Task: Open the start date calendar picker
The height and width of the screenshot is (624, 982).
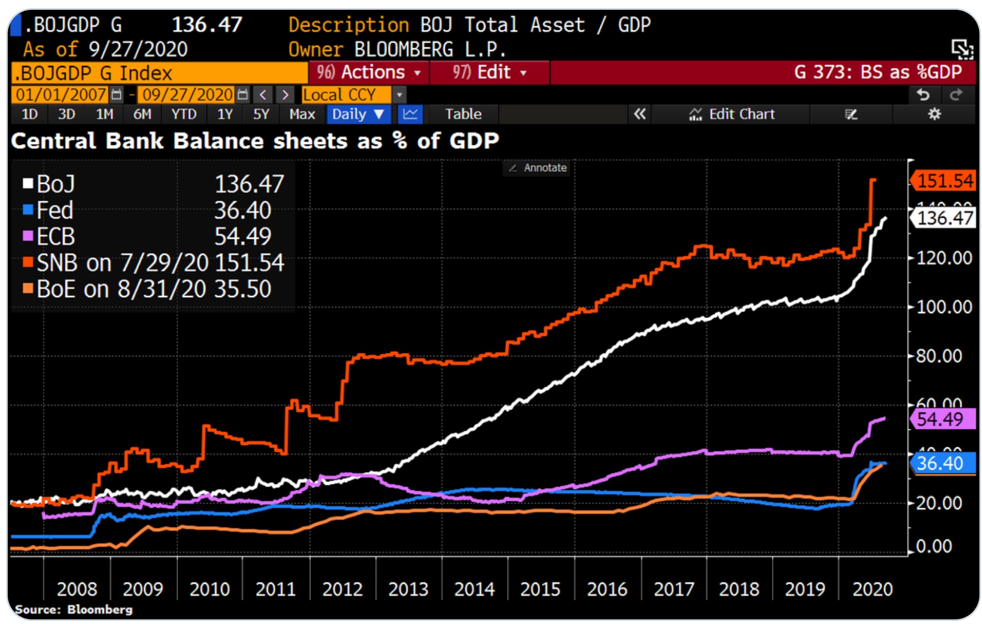Action: [117, 95]
